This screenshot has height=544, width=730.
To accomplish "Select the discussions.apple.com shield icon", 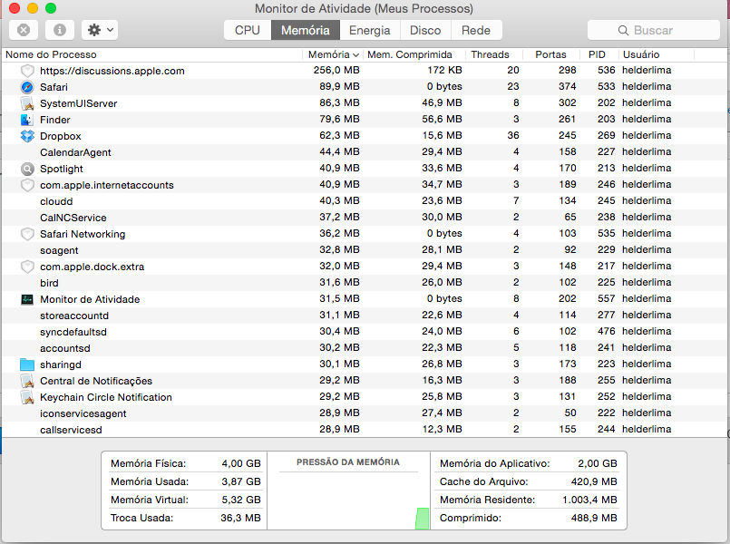I will pyautogui.click(x=27, y=71).
